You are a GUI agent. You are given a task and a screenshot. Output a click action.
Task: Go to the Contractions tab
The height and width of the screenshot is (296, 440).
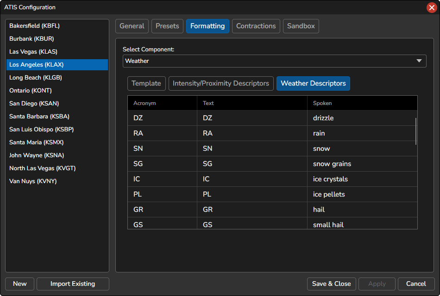point(256,26)
